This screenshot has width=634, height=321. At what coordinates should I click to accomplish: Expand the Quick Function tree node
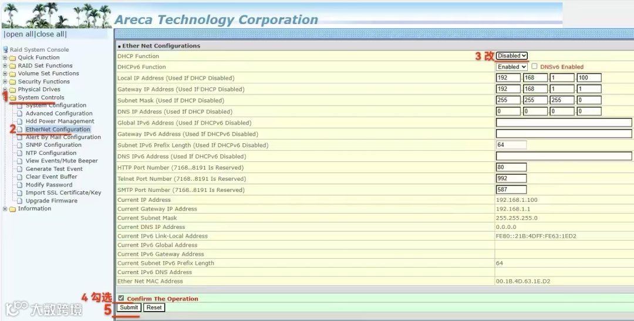pyautogui.click(x=5, y=58)
